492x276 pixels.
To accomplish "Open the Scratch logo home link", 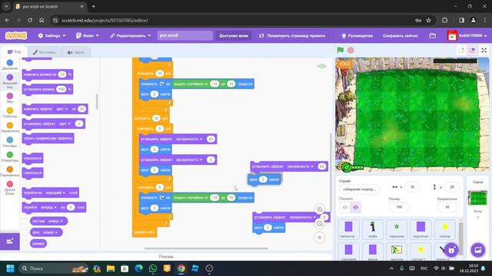I will (x=16, y=36).
